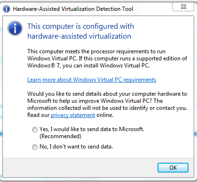Click the large blue information icon beside heading

tap(15, 28)
